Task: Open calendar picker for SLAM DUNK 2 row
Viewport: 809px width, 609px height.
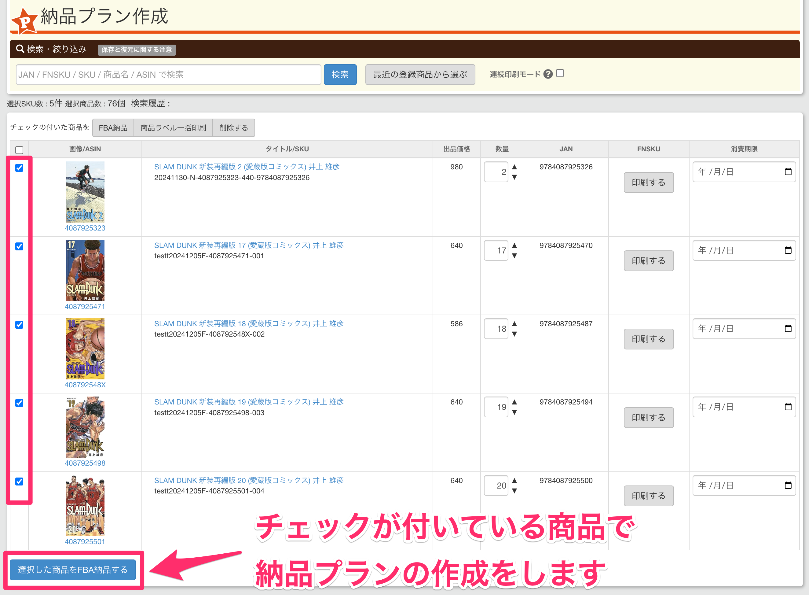Action: (788, 172)
